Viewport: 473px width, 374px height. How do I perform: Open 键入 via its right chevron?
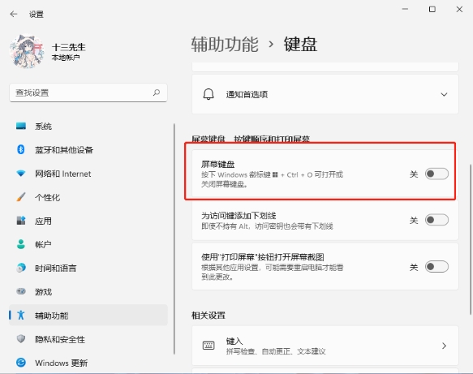(x=444, y=346)
